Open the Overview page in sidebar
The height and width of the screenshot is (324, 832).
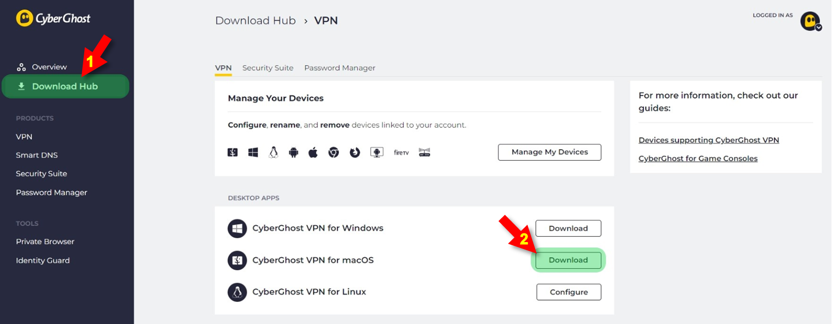coord(49,67)
